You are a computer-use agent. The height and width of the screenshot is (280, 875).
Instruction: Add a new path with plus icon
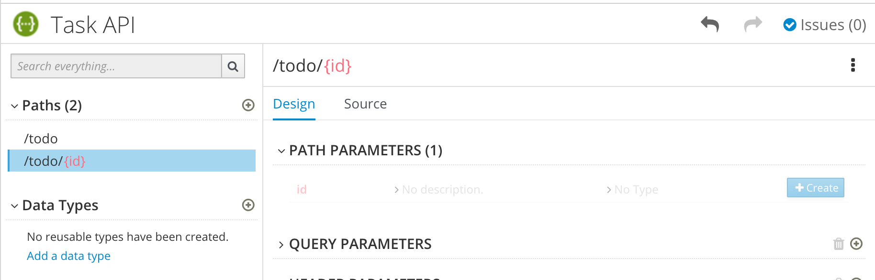pos(248,105)
